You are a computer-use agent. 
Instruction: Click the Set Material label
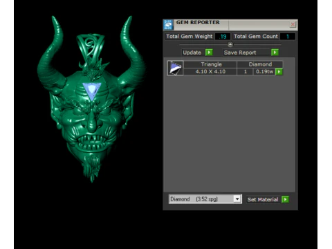263,199
